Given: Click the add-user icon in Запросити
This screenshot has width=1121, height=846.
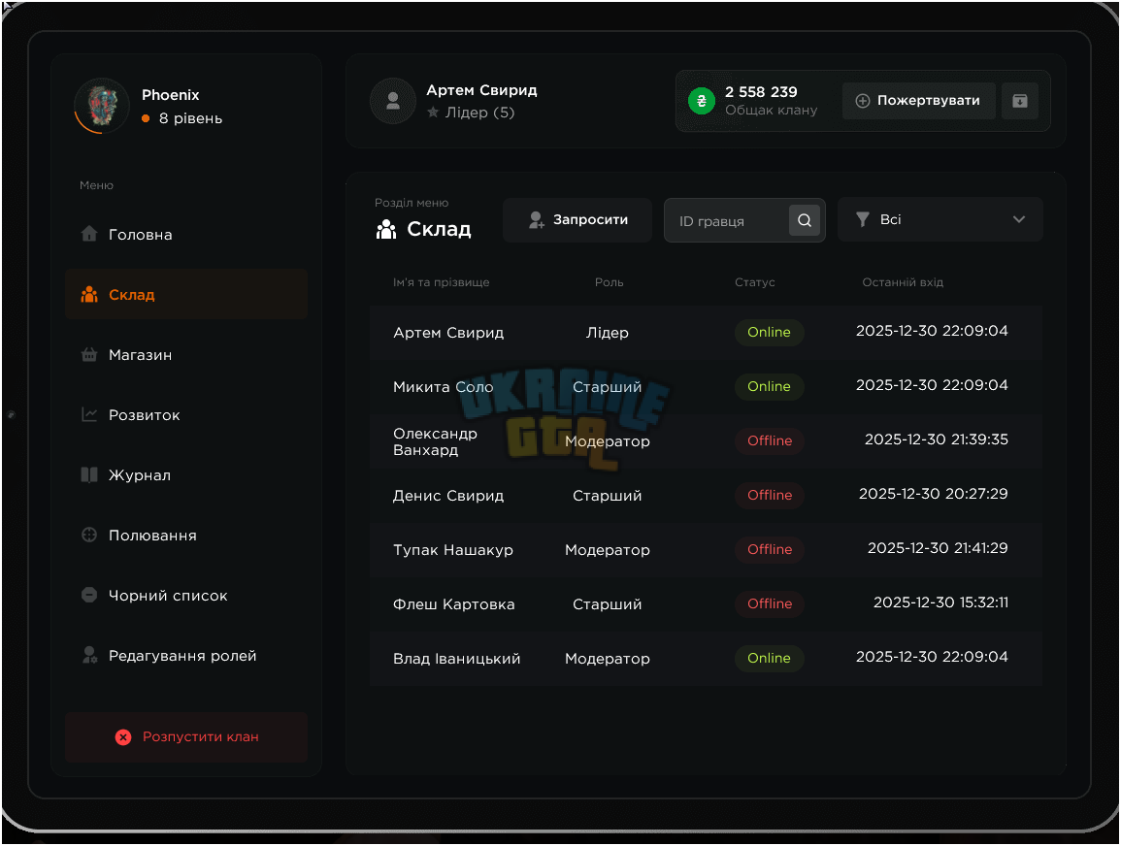Looking at the screenshot, I should click(536, 220).
